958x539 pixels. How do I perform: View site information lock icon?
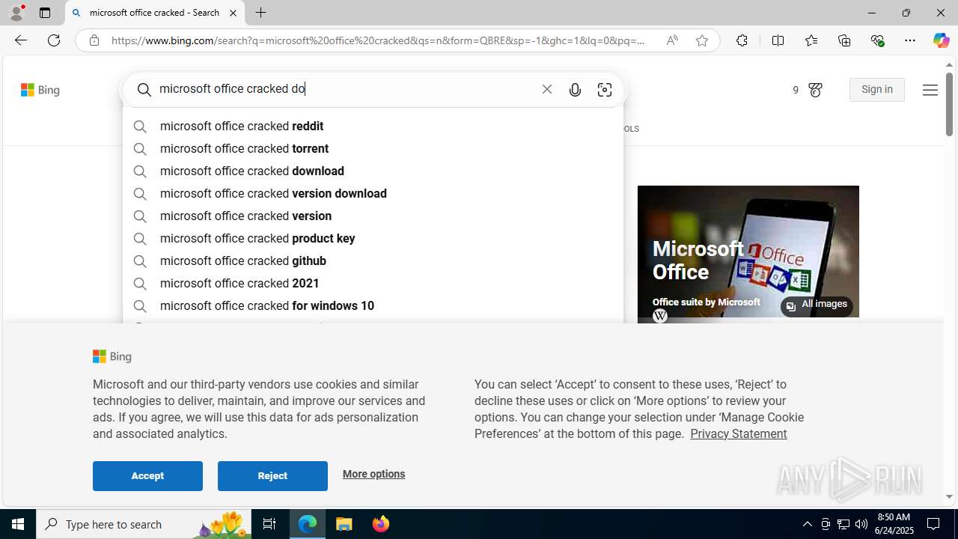(94, 40)
